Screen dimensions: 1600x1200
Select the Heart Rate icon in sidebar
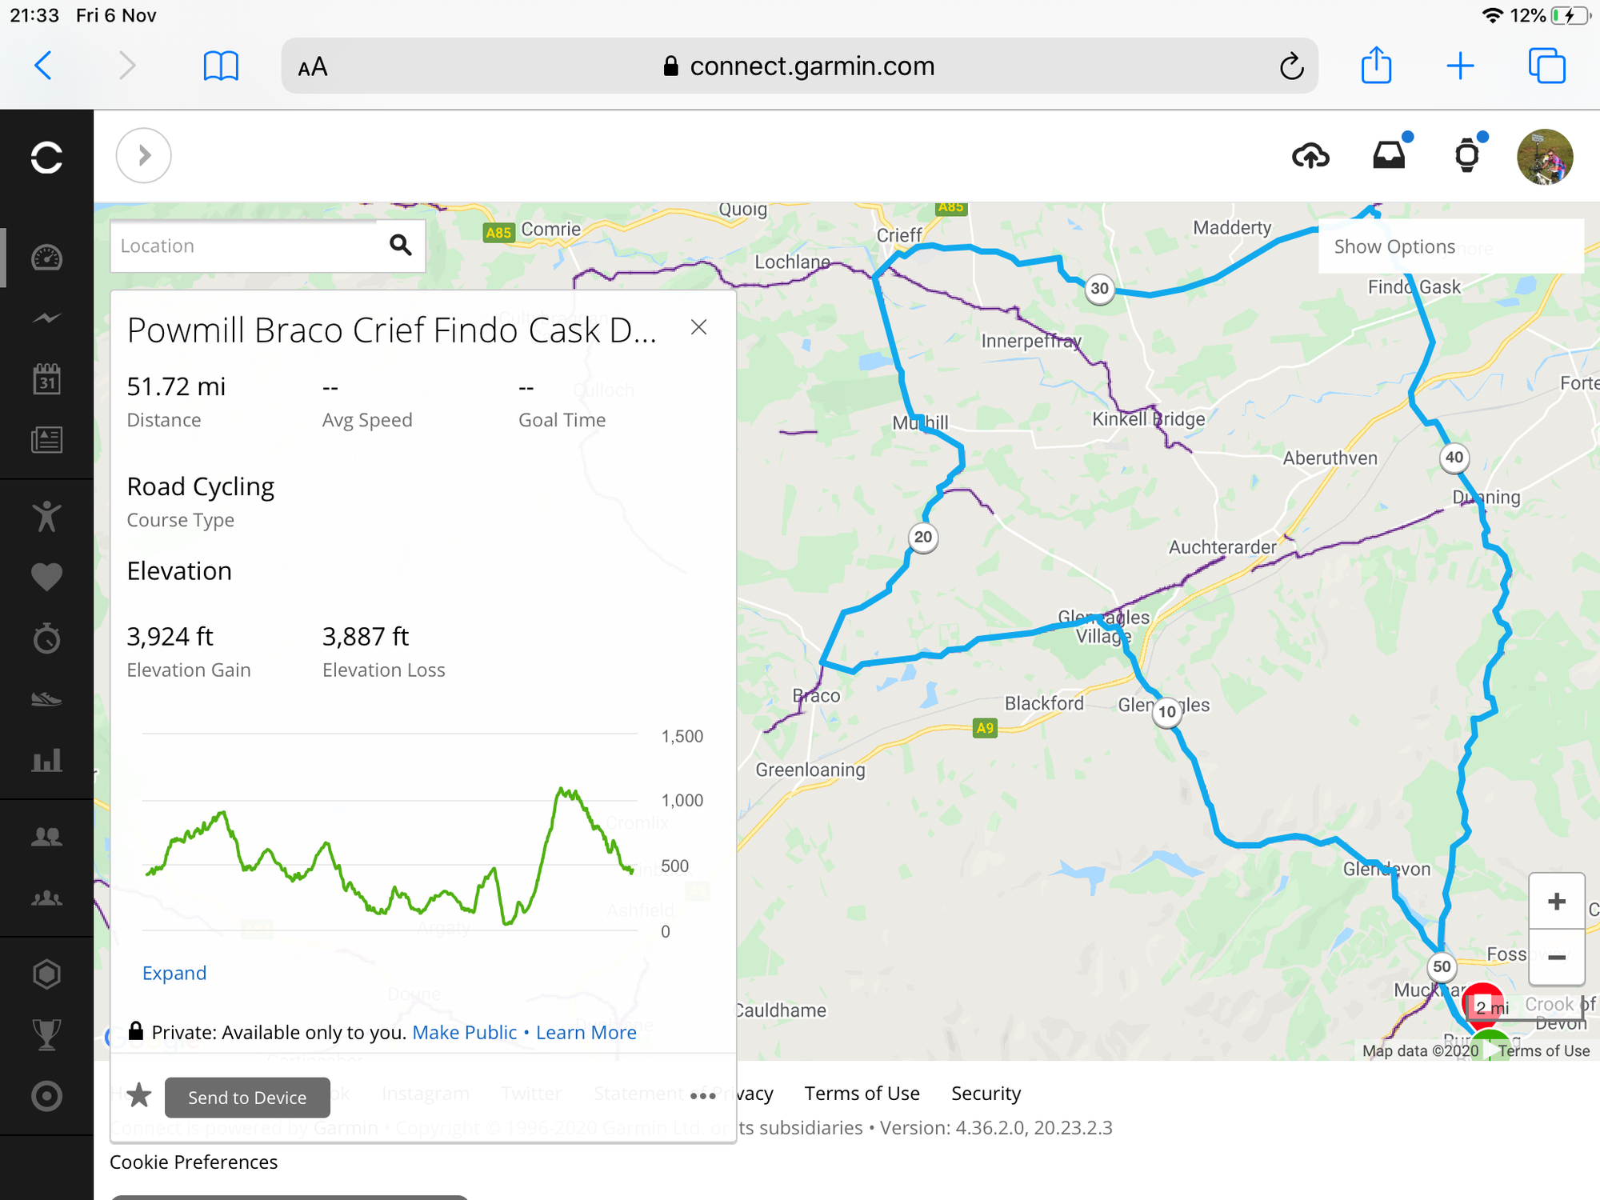coord(47,577)
